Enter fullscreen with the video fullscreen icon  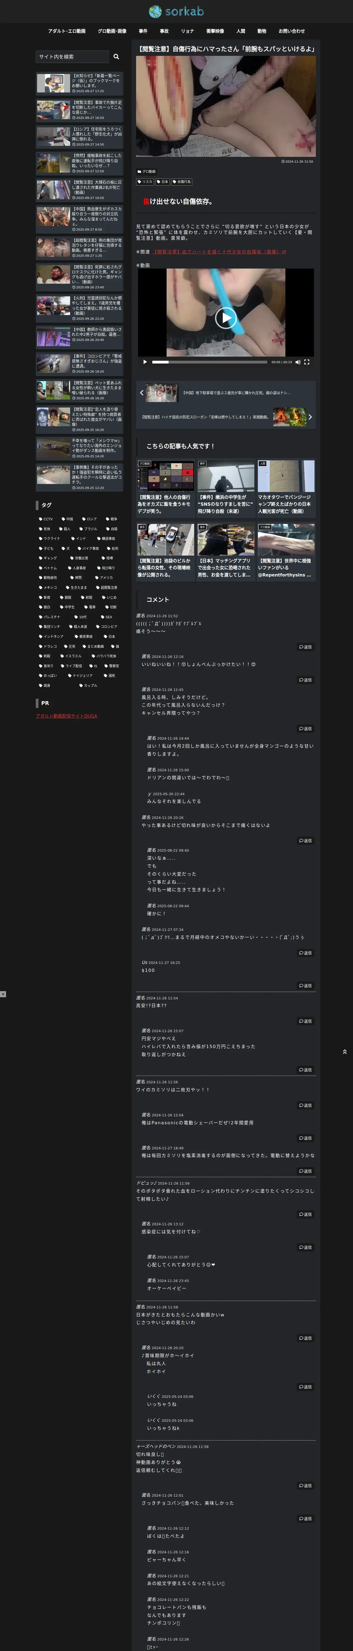307,362
